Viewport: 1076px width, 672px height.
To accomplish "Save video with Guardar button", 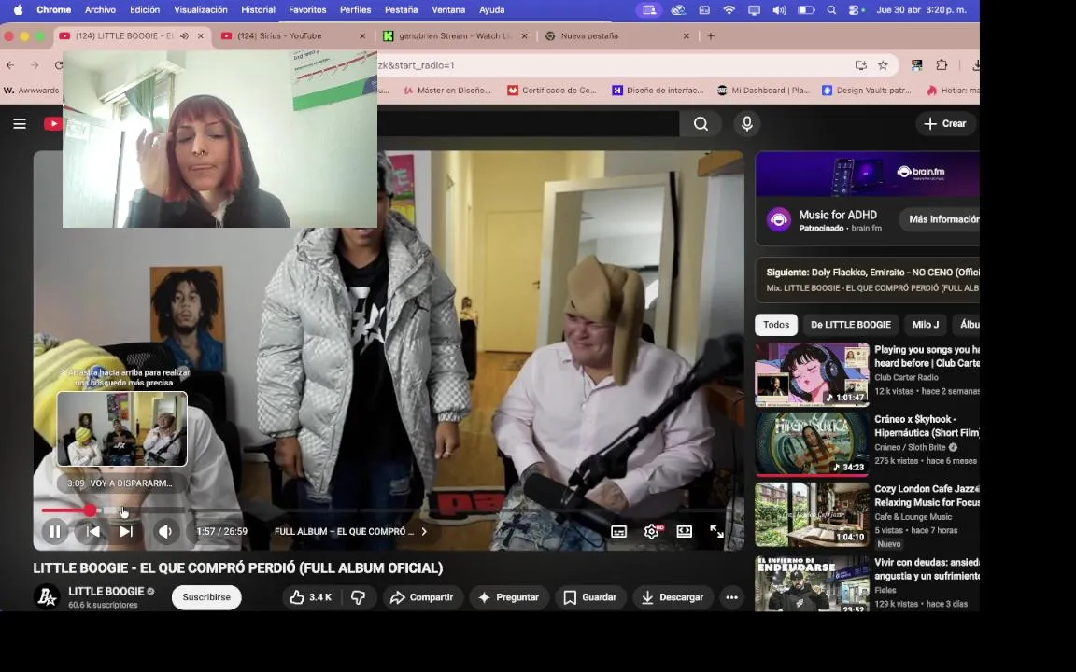I will click(x=590, y=597).
